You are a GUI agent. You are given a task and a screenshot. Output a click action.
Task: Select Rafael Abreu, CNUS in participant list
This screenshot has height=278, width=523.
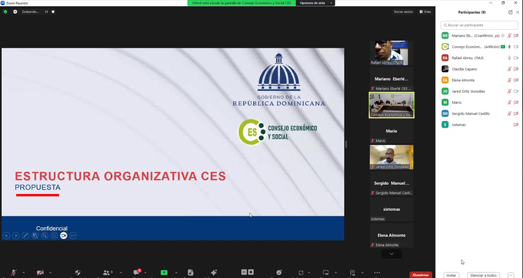[479, 58]
